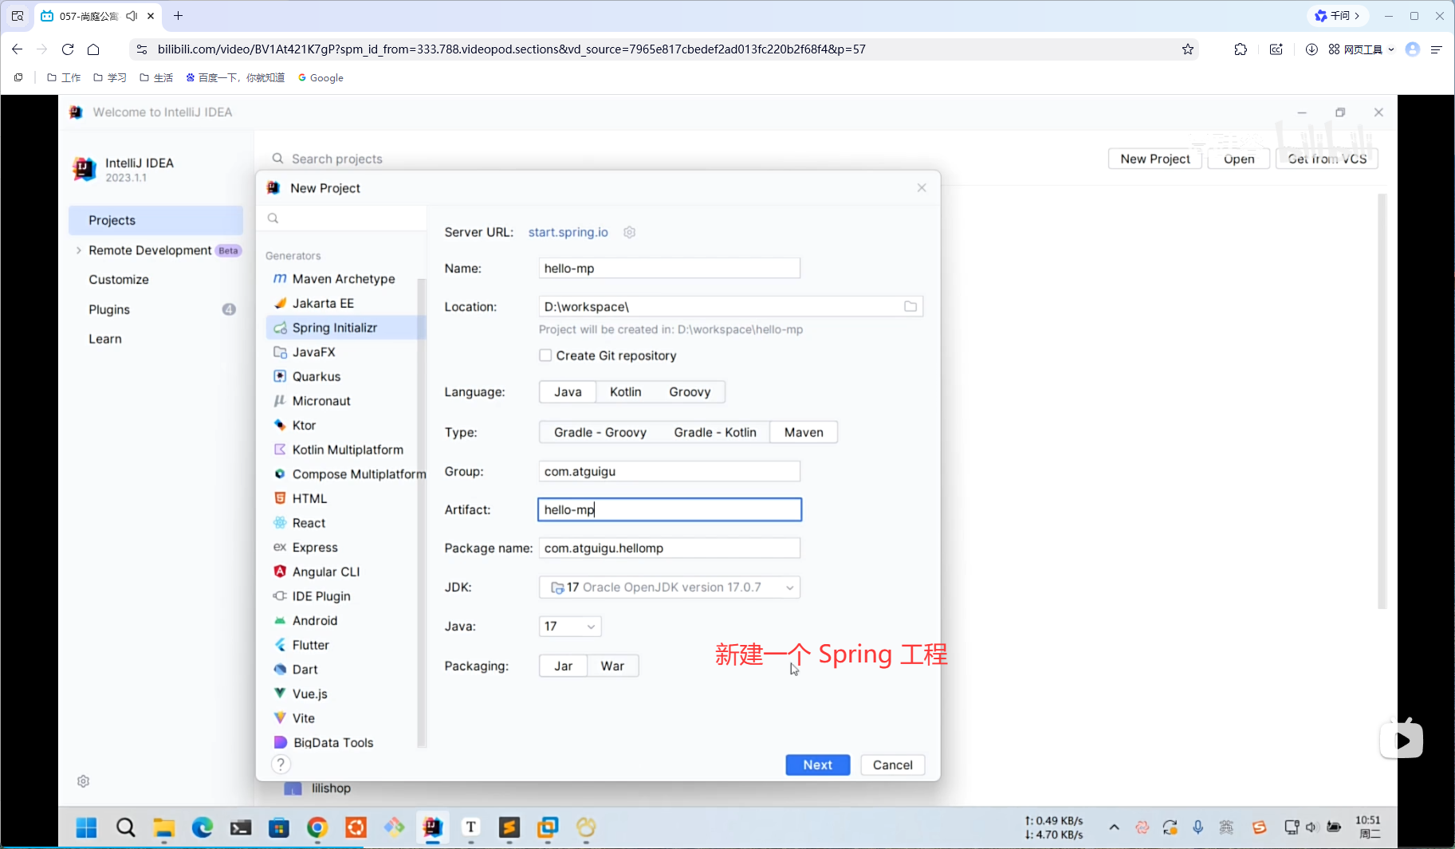Open the start.spring.io server link

(568, 233)
